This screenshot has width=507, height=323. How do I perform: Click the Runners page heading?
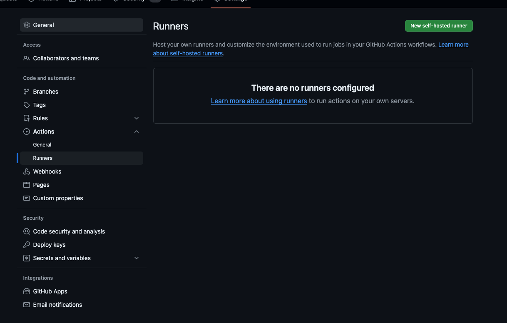[x=171, y=26]
